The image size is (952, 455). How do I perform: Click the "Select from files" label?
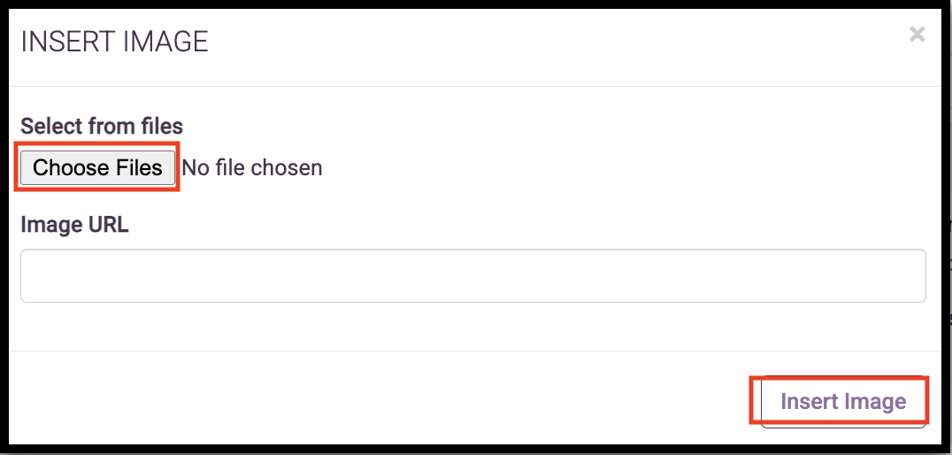101,127
